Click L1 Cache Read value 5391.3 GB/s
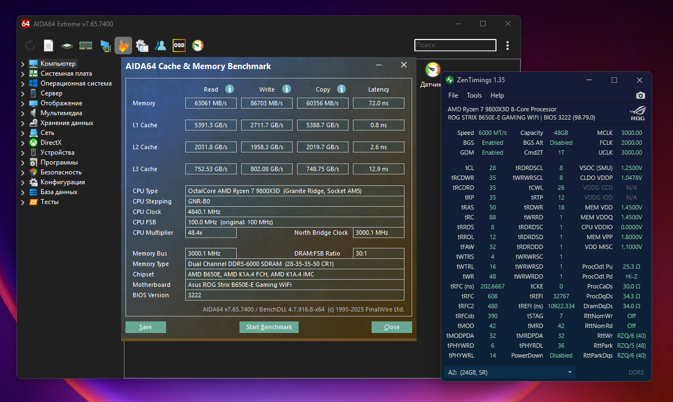The image size is (673, 402). [x=211, y=125]
